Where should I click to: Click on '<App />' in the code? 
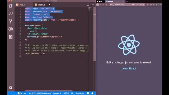coord(33,31)
